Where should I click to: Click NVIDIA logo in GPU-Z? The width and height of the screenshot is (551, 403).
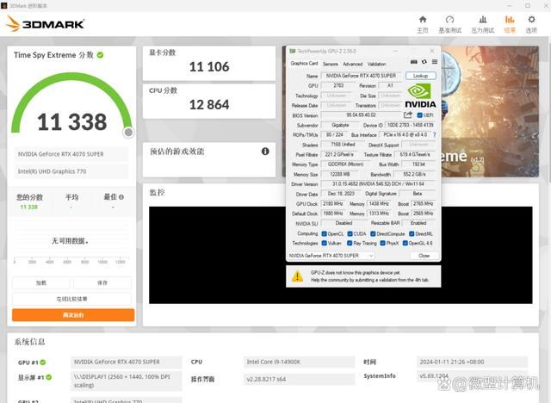[x=420, y=96]
